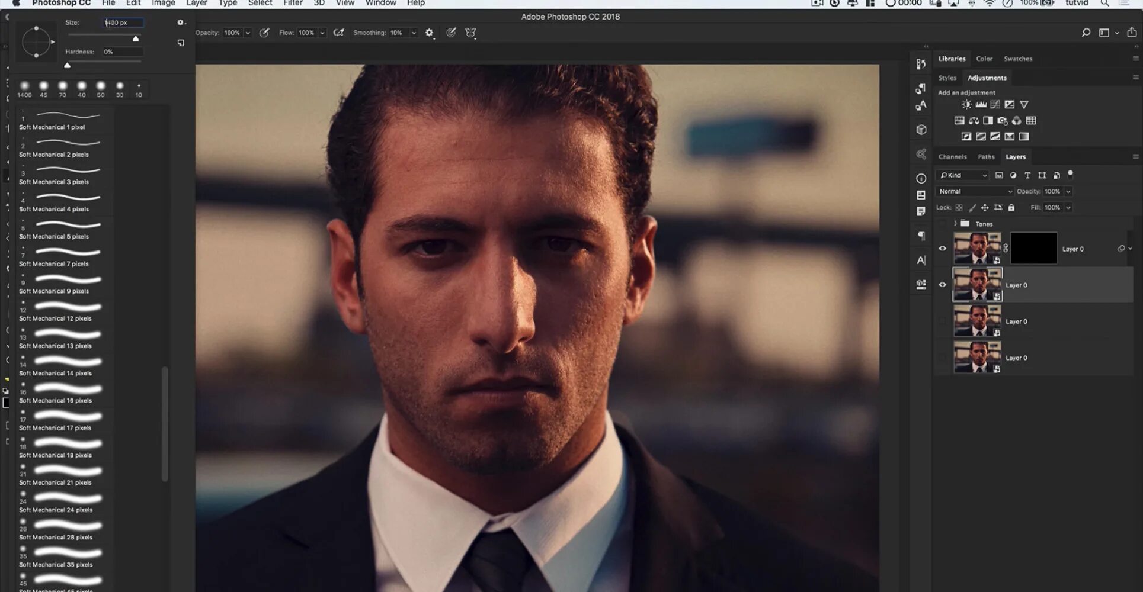The height and width of the screenshot is (592, 1143).
Task: Open the layer filter Kind dropdown
Action: pyautogui.click(x=963, y=175)
